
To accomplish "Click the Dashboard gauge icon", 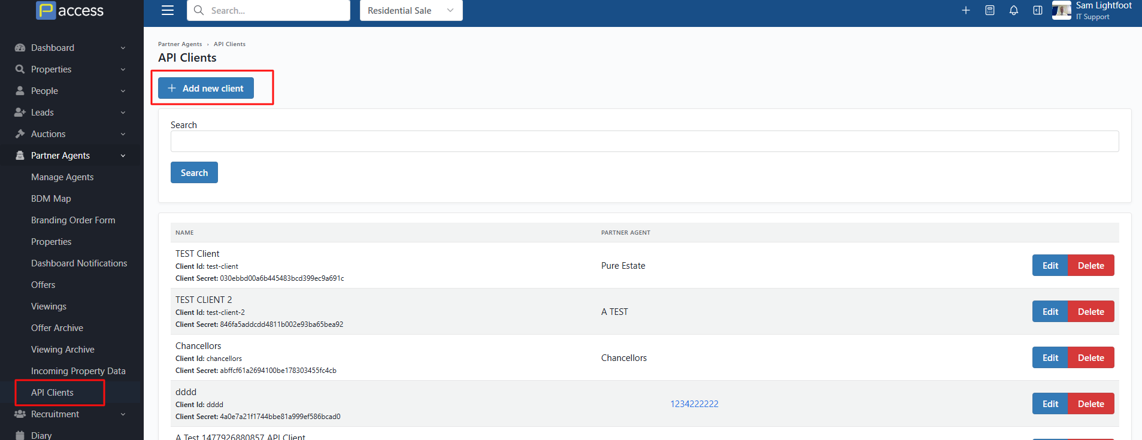I will (20, 48).
